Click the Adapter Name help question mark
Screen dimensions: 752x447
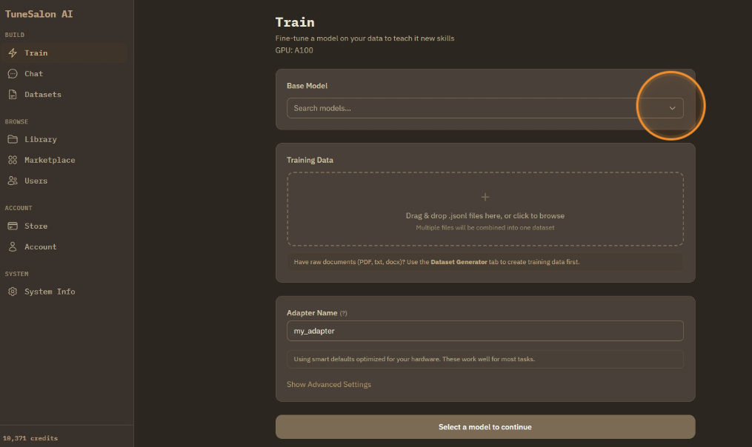pos(343,314)
